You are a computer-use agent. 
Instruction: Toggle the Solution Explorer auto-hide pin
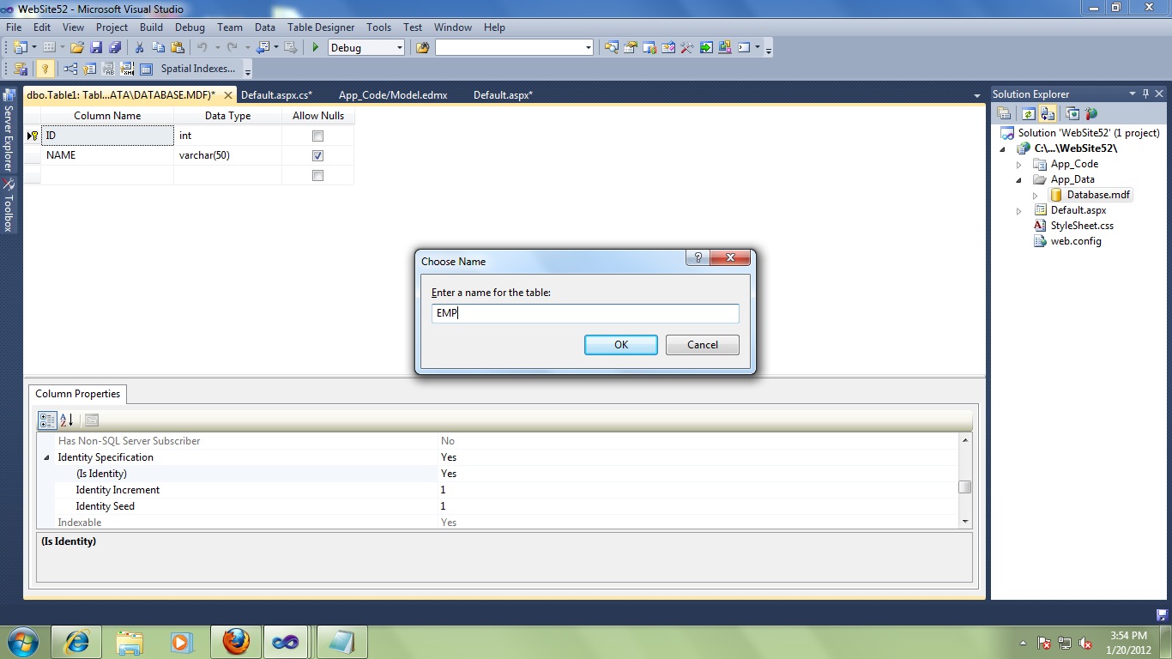click(1145, 93)
